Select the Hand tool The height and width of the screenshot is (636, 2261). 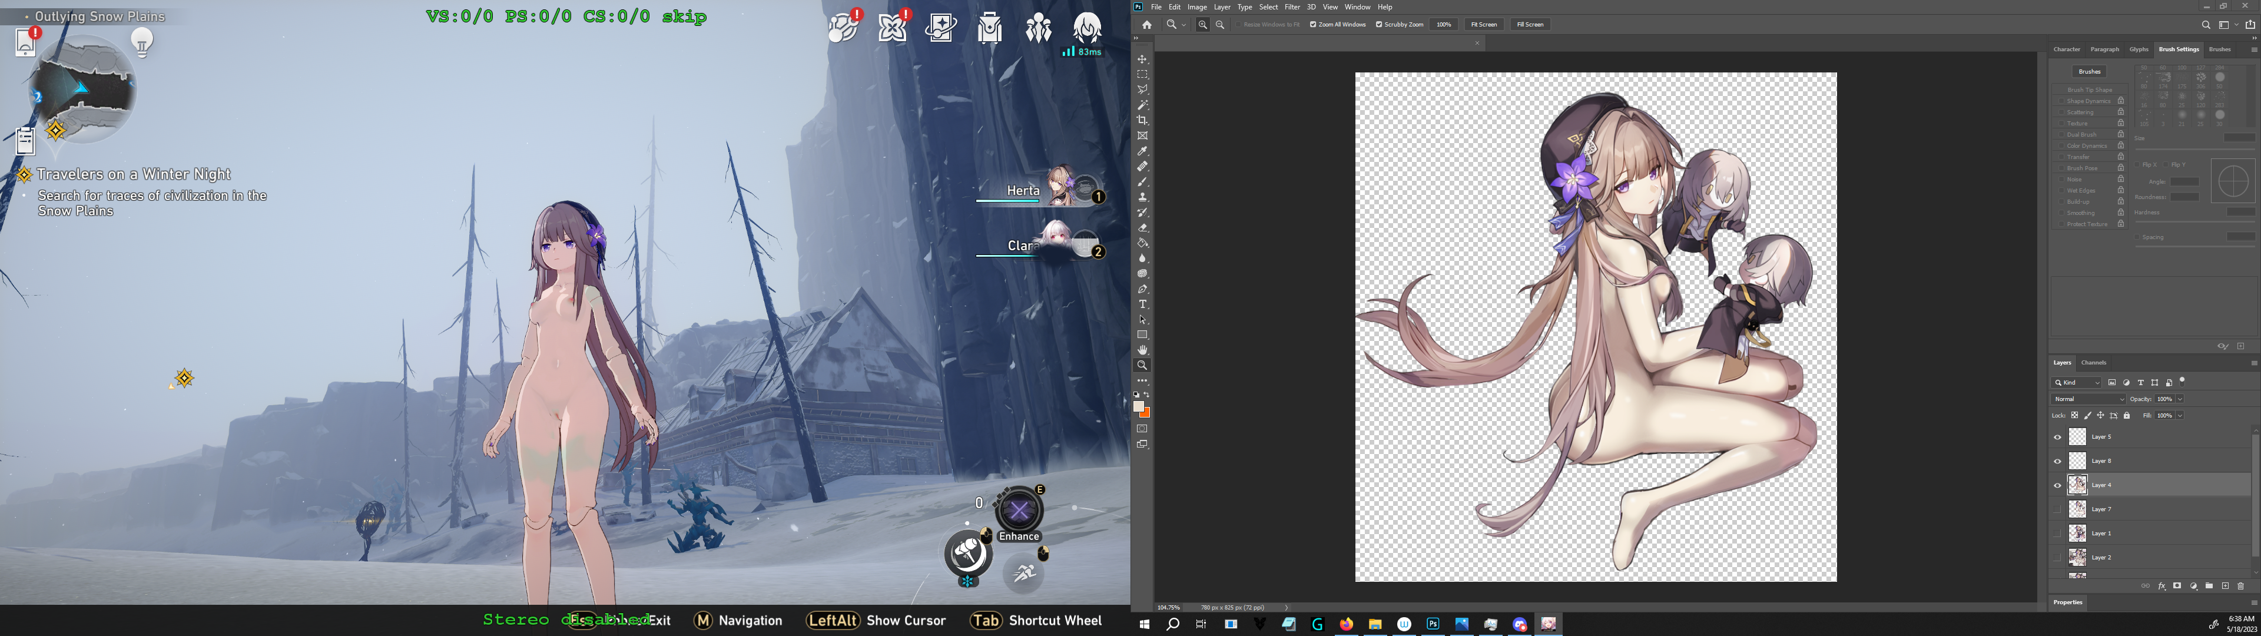[x=1142, y=350]
